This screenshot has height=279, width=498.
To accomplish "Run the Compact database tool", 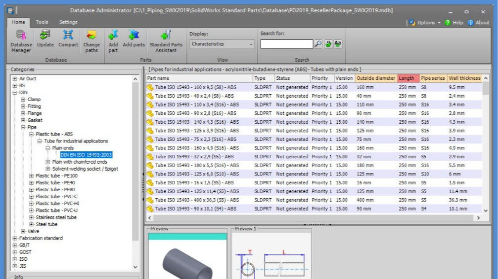I will [x=68, y=38].
